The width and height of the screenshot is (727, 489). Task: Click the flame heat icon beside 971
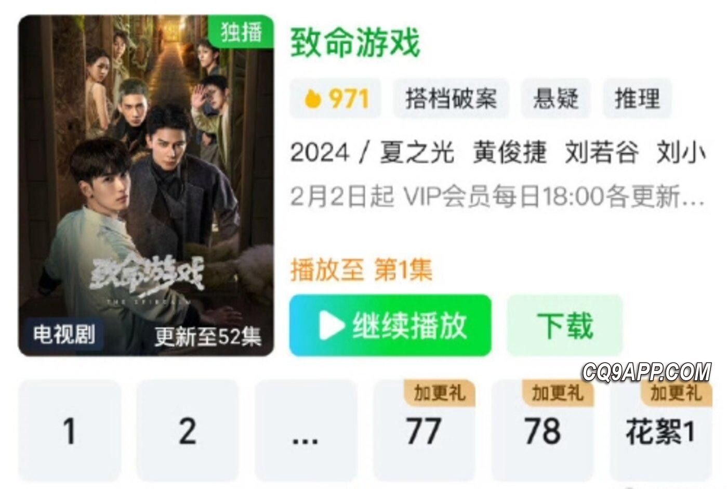[x=312, y=98]
